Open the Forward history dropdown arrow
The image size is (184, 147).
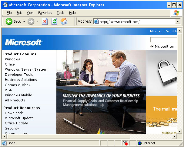pyautogui.click(x=38, y=21)
